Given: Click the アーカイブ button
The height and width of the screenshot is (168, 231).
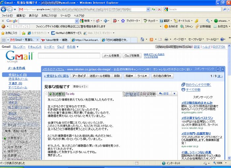Looking at the screenshot, I should (x=79, y=76).
